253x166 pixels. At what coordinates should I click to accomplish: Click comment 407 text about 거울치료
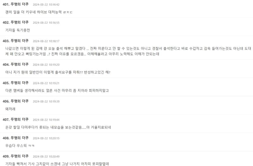(58, 127)
